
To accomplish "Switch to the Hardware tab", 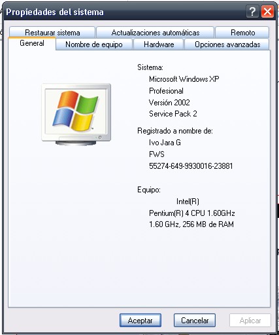I will [159, 44].
